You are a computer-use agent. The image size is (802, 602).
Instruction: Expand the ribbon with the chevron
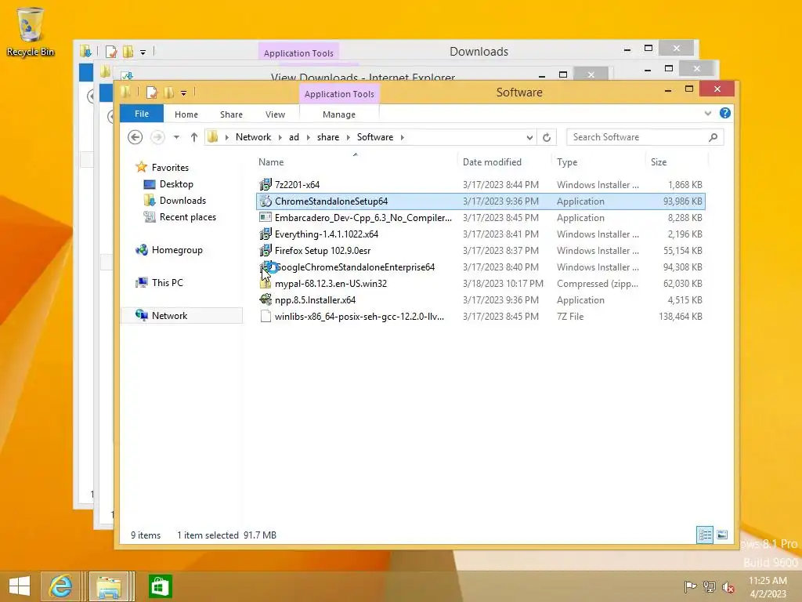click(708, 113)
